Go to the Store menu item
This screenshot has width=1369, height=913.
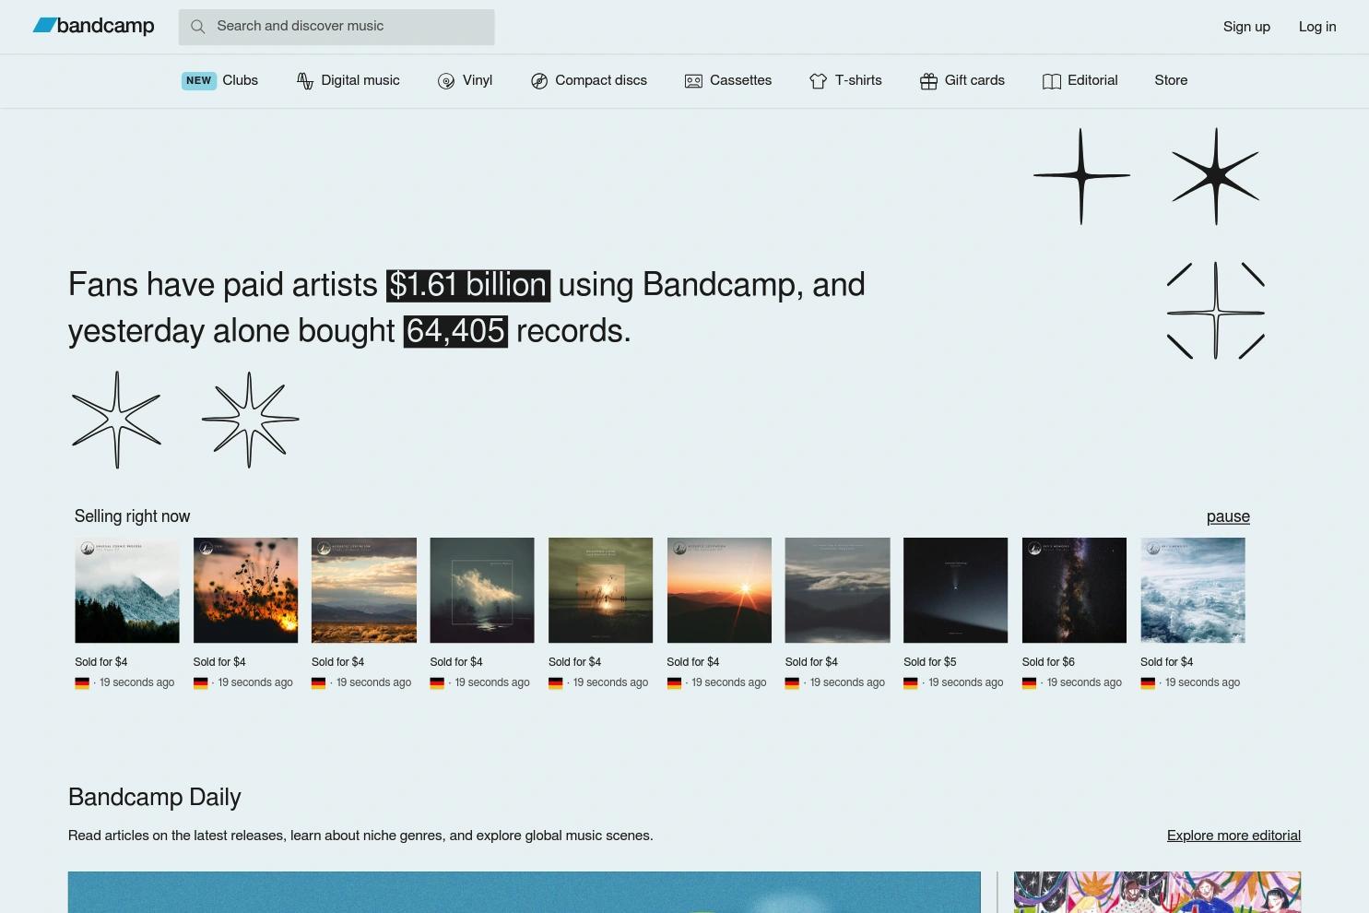coord(1171,80)
